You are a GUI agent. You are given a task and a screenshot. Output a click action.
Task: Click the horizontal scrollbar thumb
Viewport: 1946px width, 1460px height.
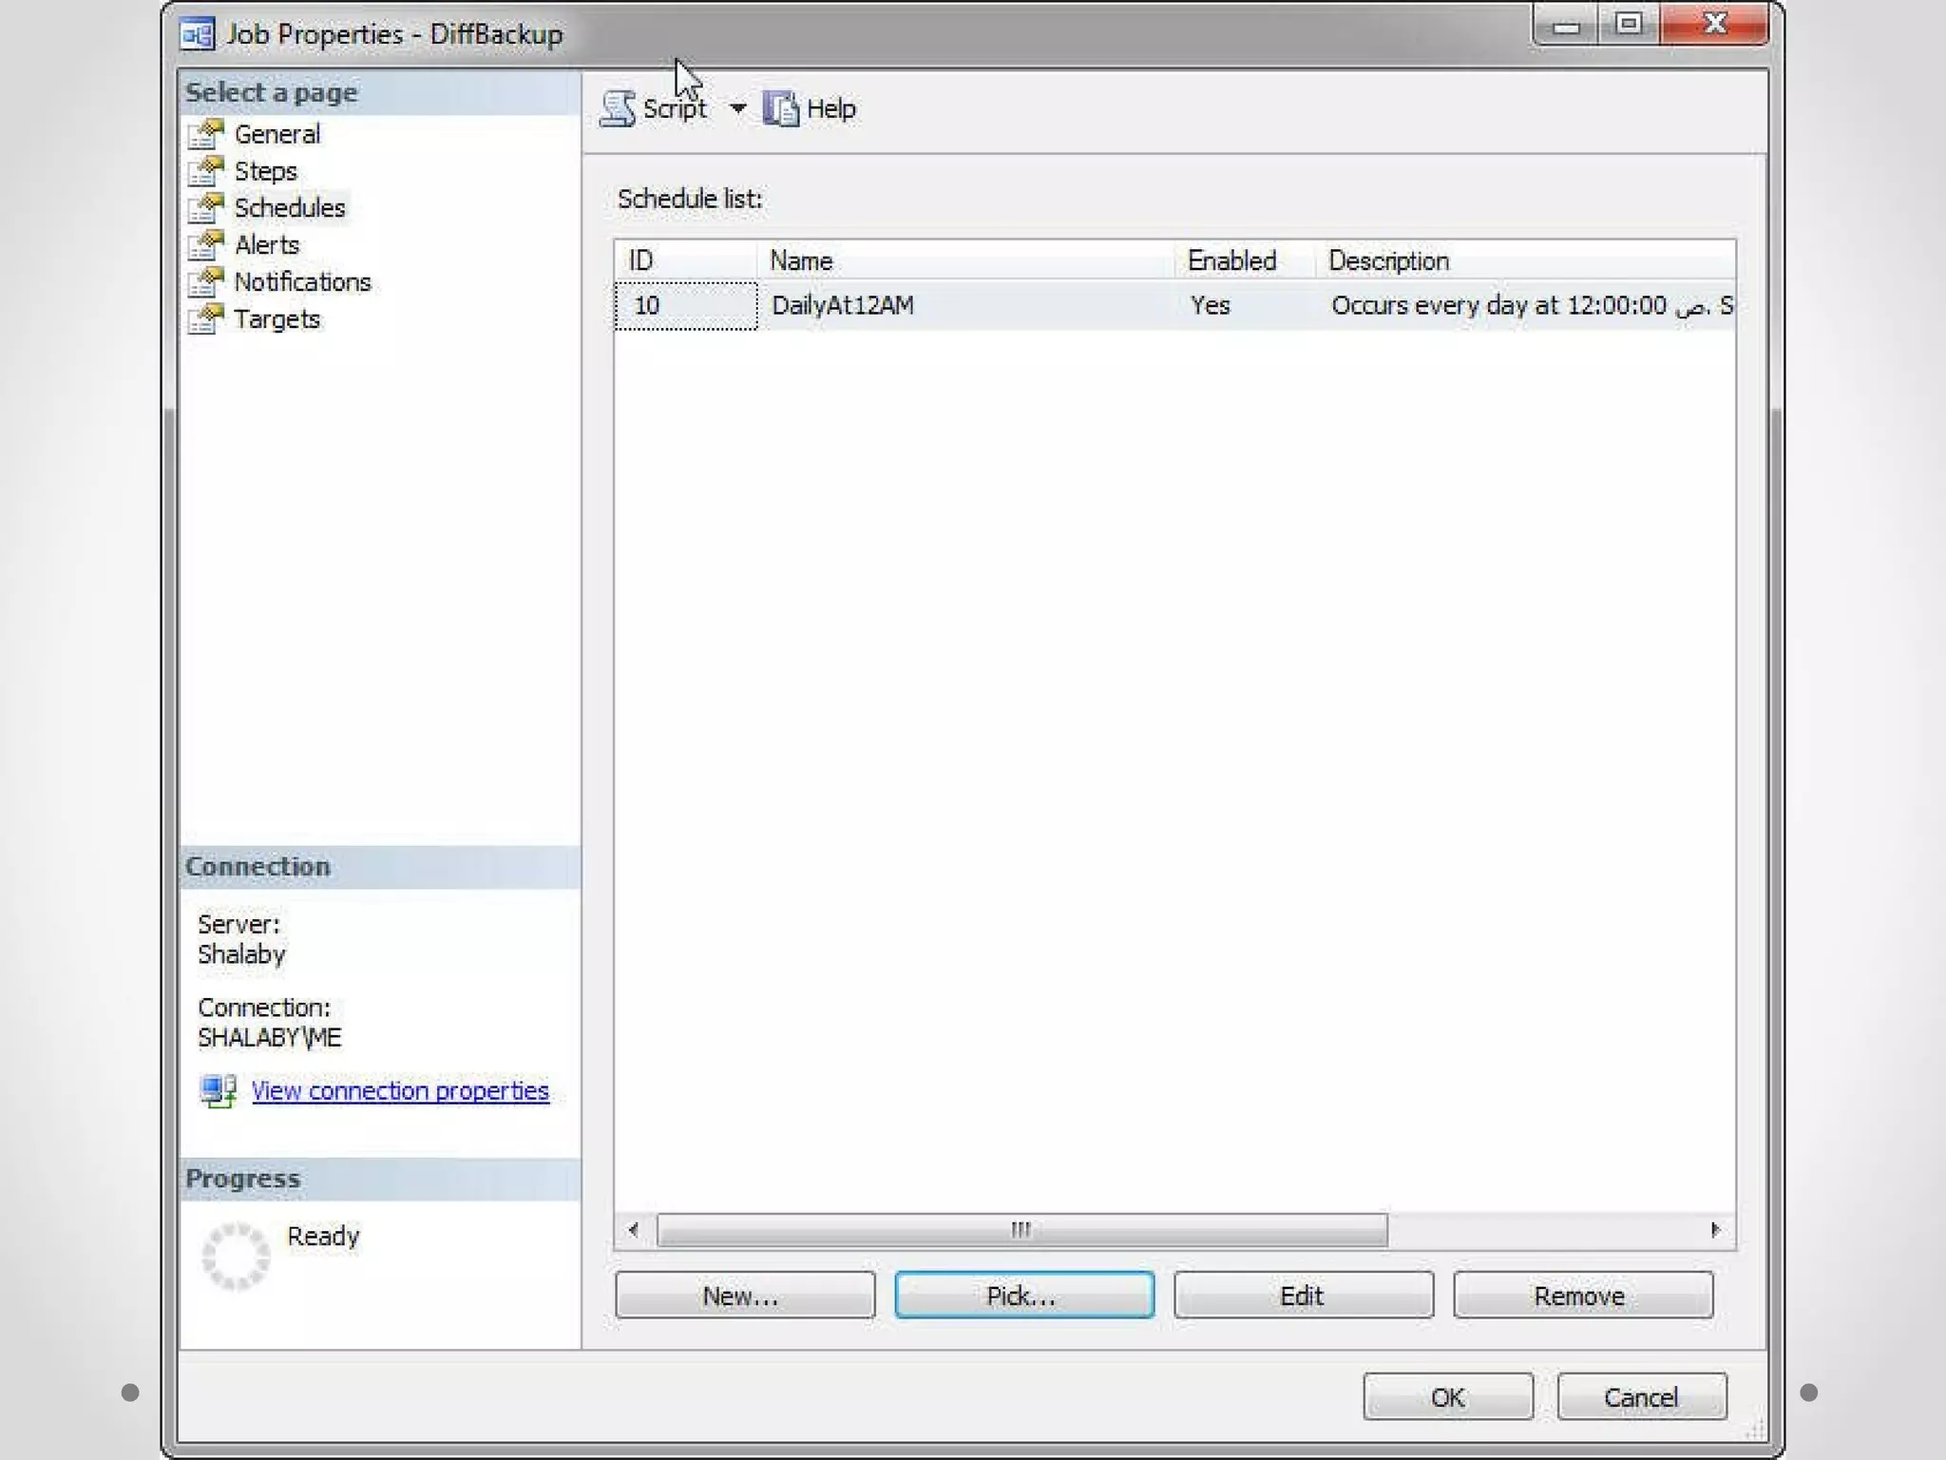pyautogui.click(x=1021, y=1230)
